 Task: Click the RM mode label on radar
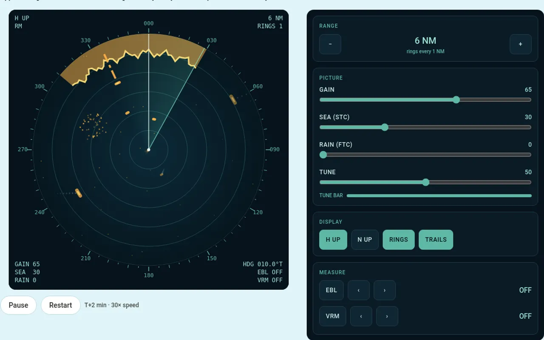pos(18,26)
